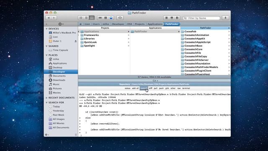Screen dimensions: 268x151
Task: Collapse the SEARCH FOR sidebar section
Action: pos(46,102)
